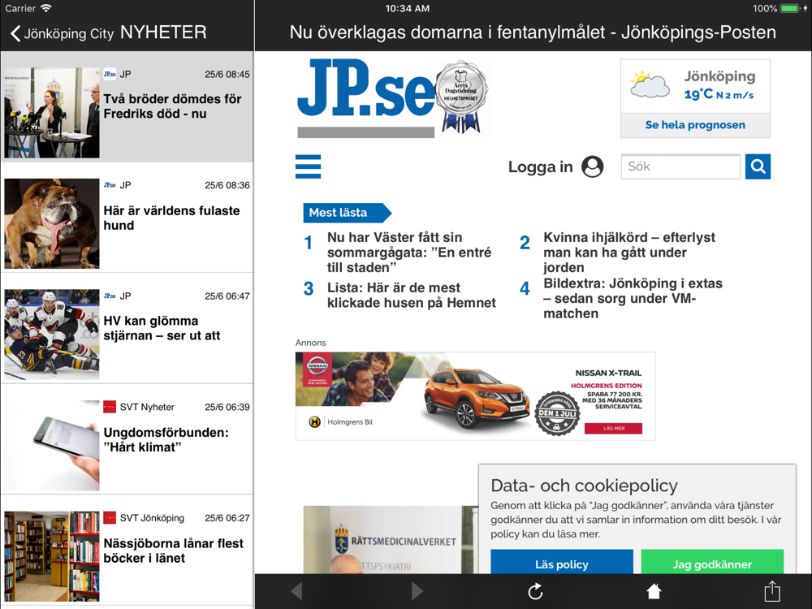Open article Här är världens fulaste hund

tap(127, 218)
